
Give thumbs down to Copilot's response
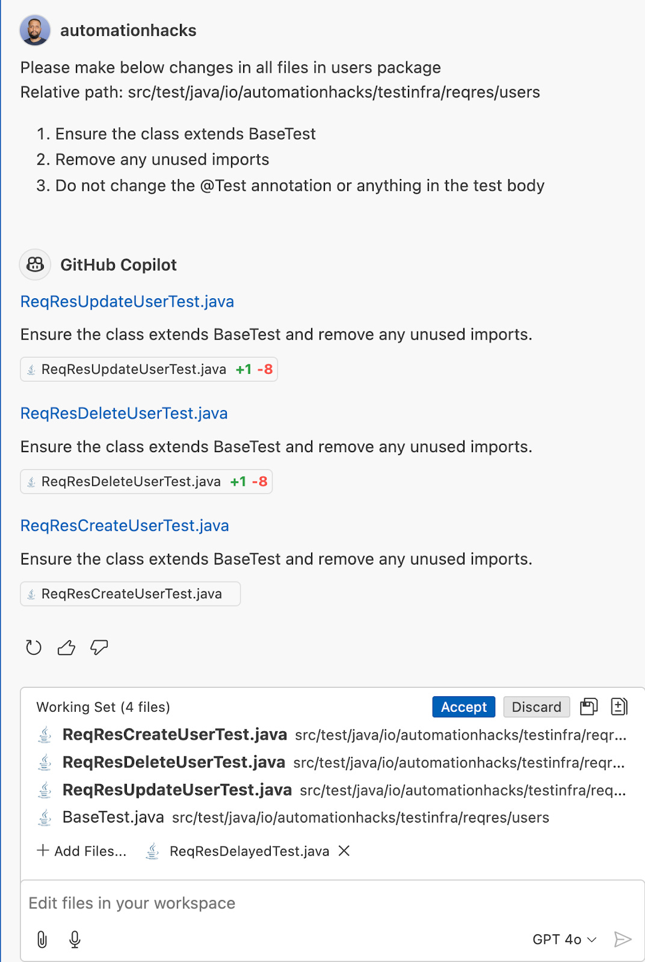[x=98, y=648]
